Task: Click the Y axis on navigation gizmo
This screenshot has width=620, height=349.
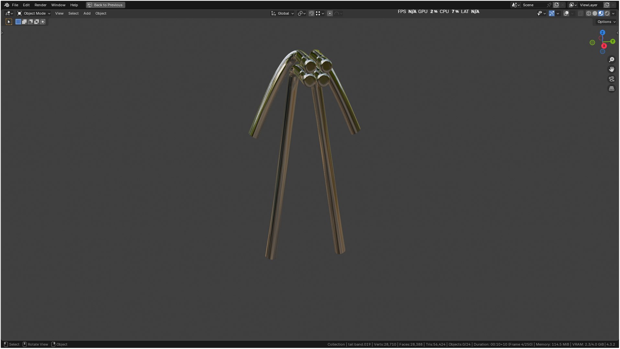Action: pyautogui.click(x=613, y=41)
